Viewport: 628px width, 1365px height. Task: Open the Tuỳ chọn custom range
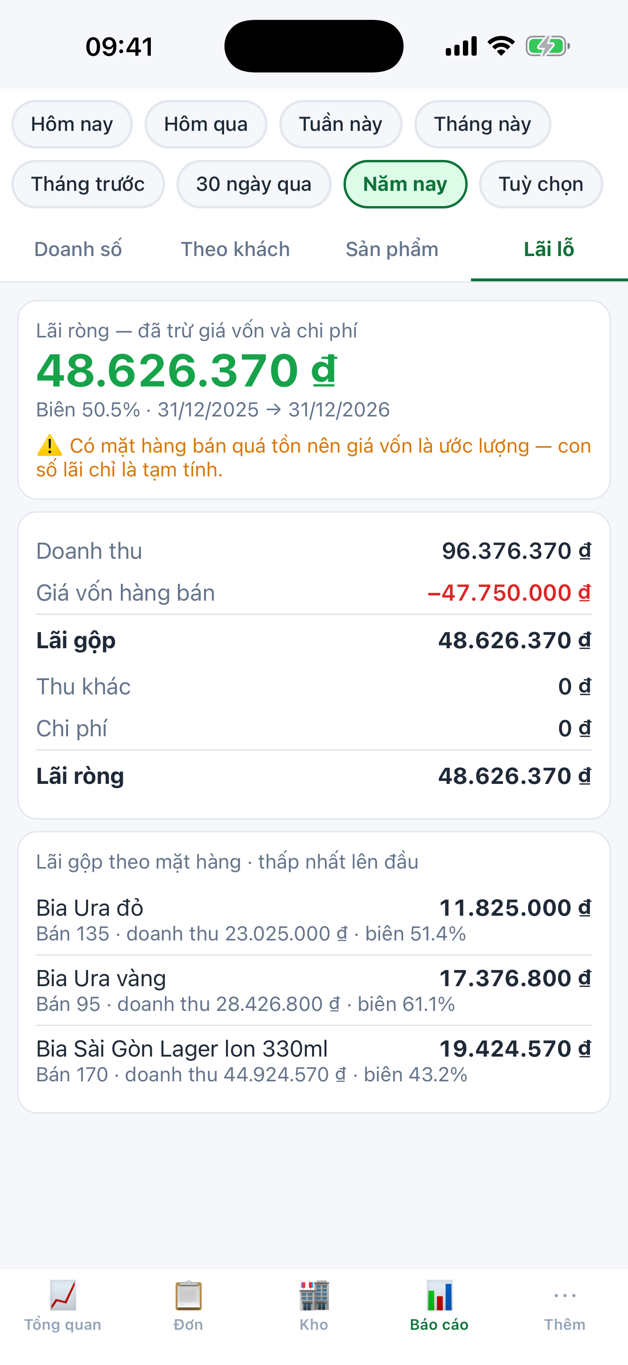click(x=540, y=184)
